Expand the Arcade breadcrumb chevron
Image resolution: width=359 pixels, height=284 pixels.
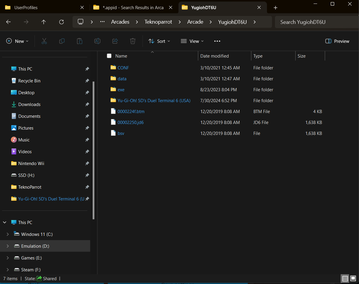pos(211,22)
